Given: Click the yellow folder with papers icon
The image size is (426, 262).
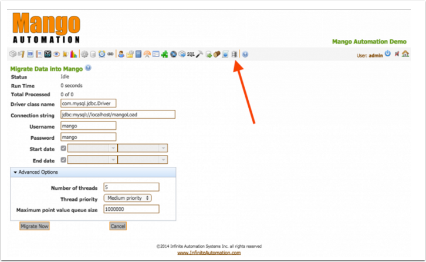Looking at the screenshot, I should click(x=130, y=54).
